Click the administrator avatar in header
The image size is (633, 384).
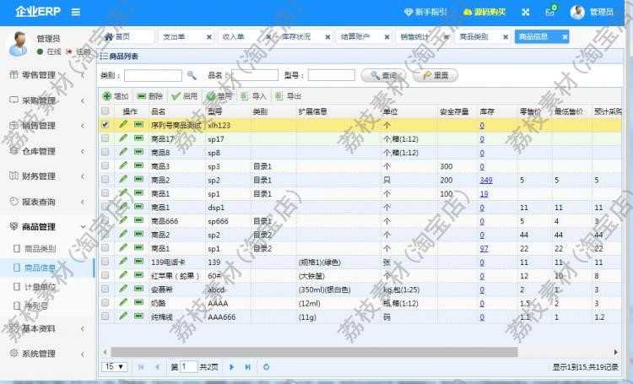577,12
